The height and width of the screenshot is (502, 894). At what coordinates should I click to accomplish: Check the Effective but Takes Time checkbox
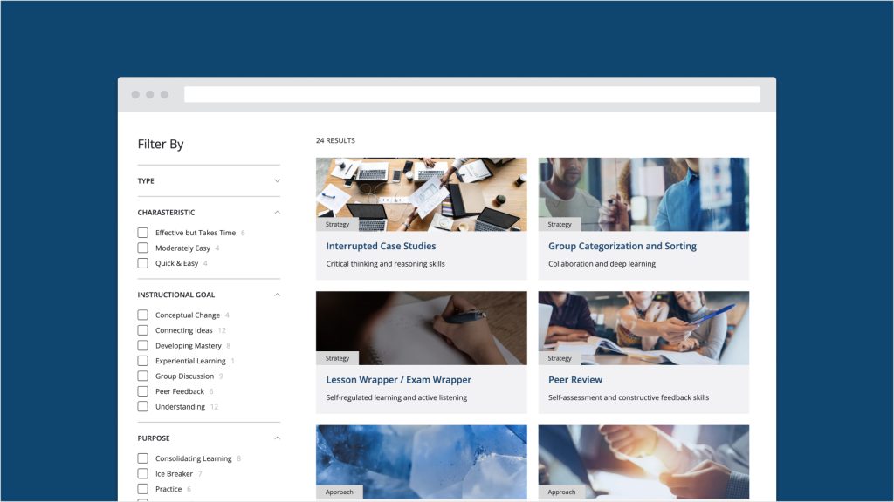click(x=143, y=233)
